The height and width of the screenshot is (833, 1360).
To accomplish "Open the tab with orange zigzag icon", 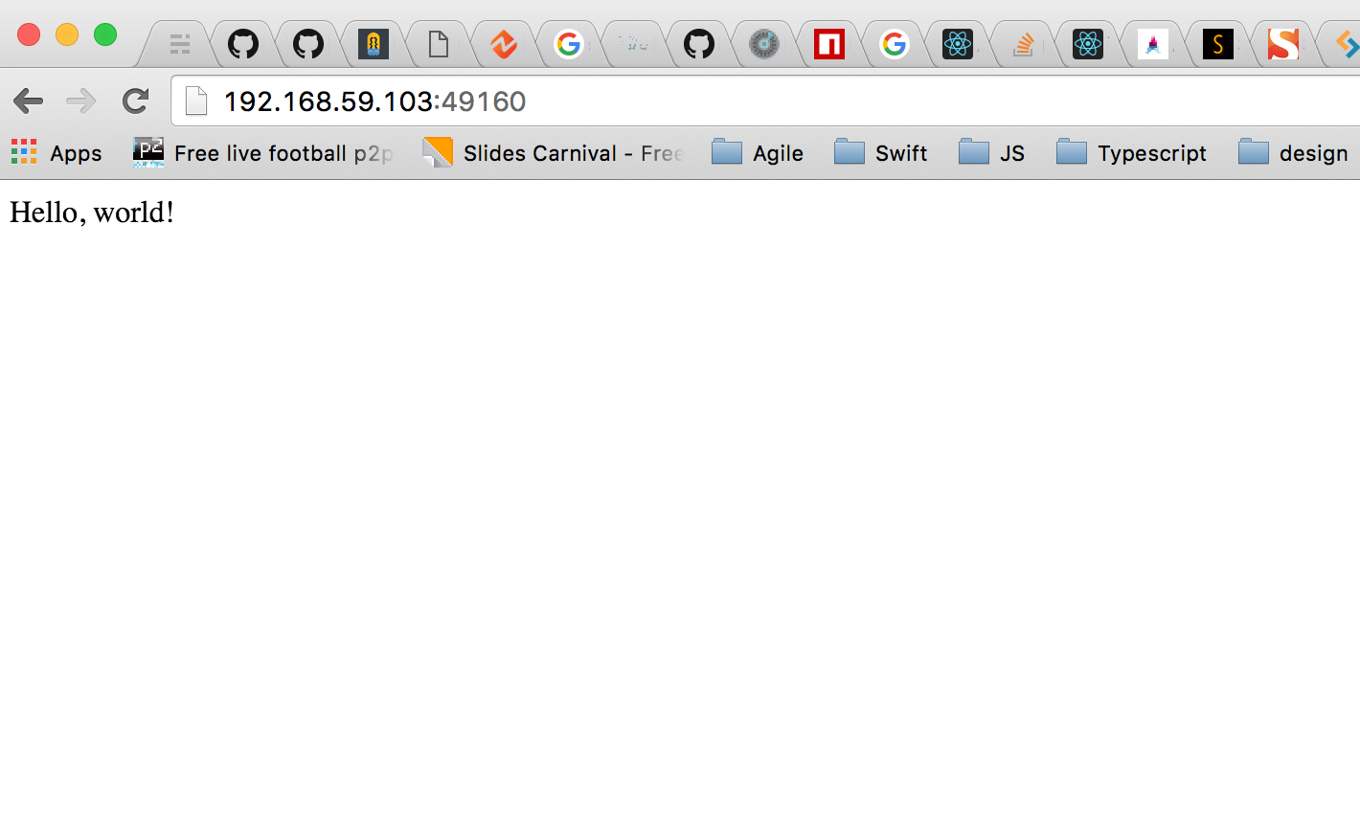I will coord(503,44).
